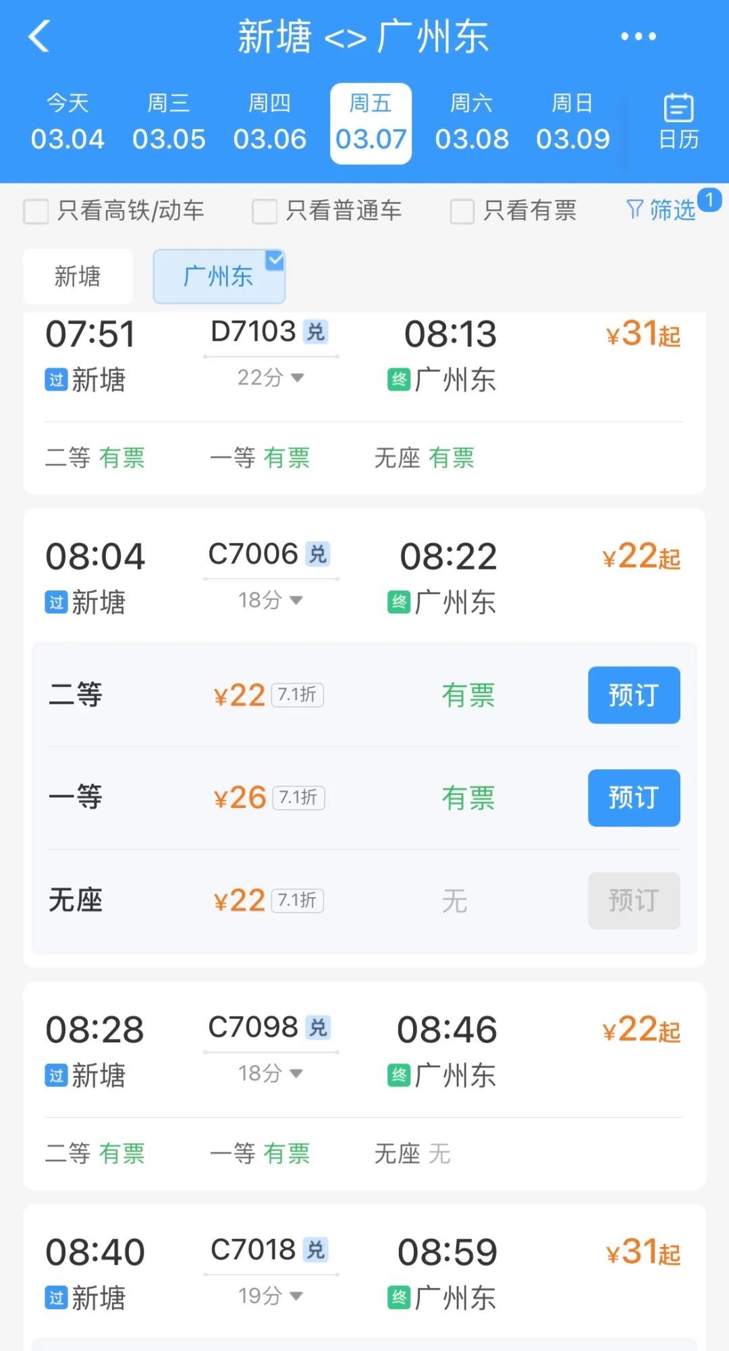The image size is (729, 1351).
Task: Toggle 只看有票 checkbox
Action: click(x=462, y=211)
